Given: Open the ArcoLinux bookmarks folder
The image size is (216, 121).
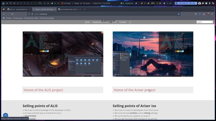Looking at the screenshot, I should (x=18, y=18).
